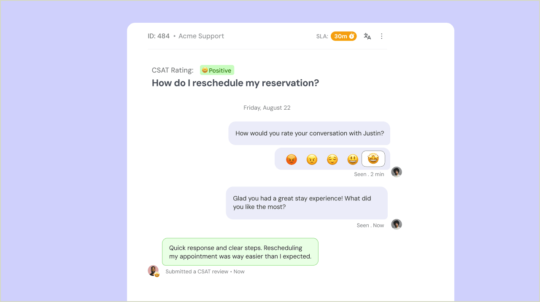Screen dimensions: 540x302
Task: Click the translate language icon
Action: (367, 36)
